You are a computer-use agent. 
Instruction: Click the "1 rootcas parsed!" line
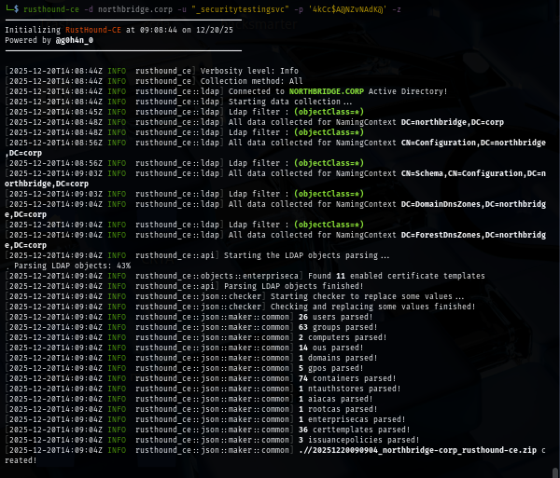338,409
